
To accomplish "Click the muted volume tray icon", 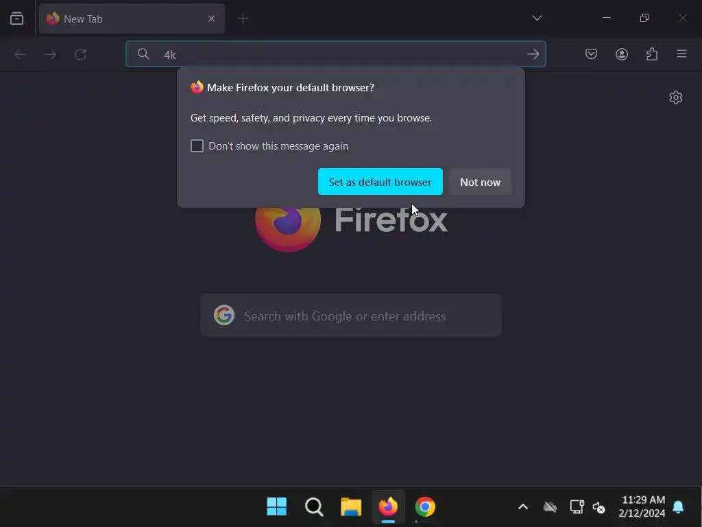I will click(x=598, y=507).
